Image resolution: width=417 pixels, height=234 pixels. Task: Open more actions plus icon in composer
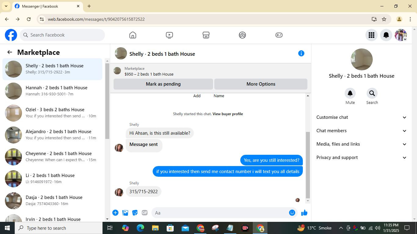pyautogui.click(x=115, y=213)
